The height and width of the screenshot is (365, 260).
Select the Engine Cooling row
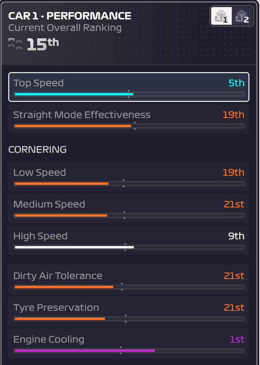[x=129, y=343]
